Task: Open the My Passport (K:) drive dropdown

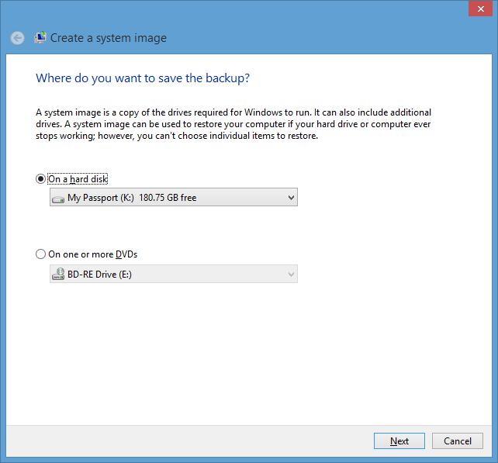Action: click(174, 197)
